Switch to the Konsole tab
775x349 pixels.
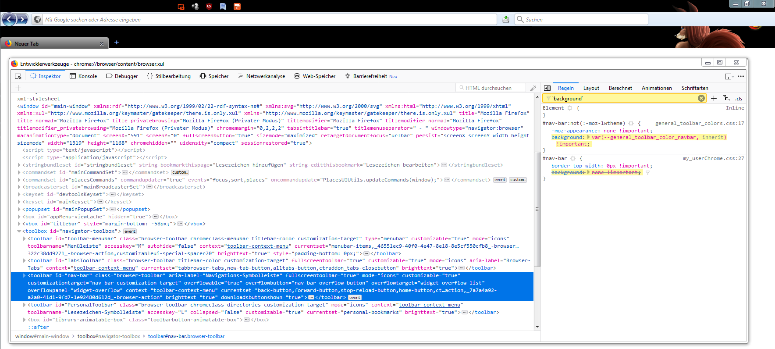(x=83, y=76)
